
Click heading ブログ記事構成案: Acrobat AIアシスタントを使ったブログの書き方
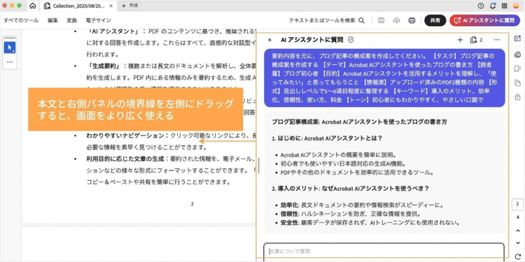click(x=360, y=122)
